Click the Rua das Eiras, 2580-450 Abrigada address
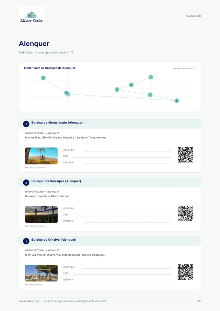This screenshot has width=220, height=311. pos(65,137)
